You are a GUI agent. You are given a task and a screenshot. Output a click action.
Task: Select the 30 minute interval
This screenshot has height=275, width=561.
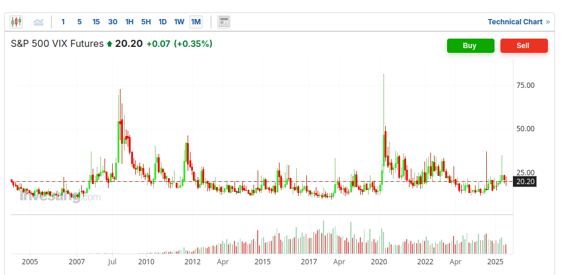113,22
